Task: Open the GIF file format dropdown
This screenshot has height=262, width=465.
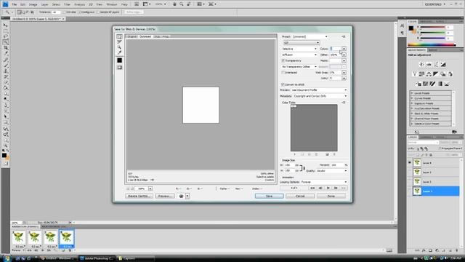Action: 301,43
